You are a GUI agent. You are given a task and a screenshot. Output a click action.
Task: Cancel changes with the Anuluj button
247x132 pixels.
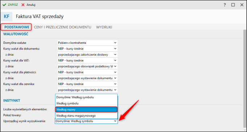point(29,5)
